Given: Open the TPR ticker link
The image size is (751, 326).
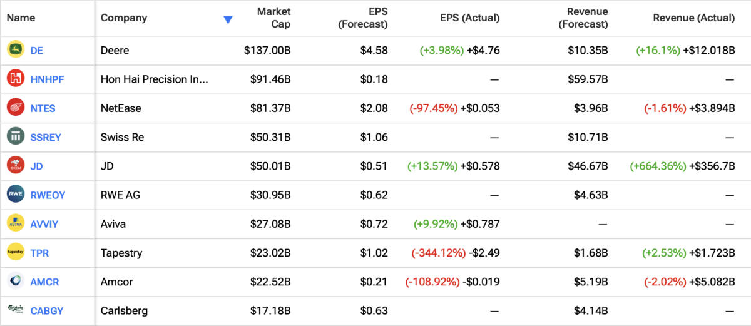Looking at the screenshot, I should point(39,253).
